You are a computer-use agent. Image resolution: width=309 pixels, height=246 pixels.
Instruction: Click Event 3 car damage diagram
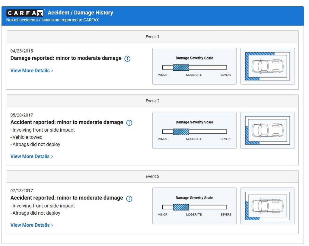tap(267, 206)
